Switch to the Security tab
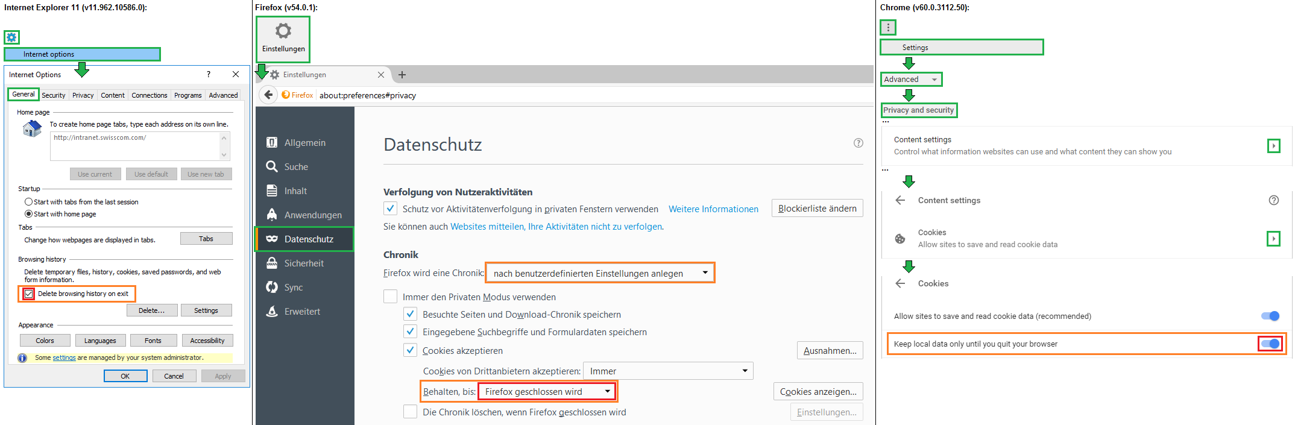Image resolution: width=1295 pixels, height=425 pixels. [x=53, y=95]
